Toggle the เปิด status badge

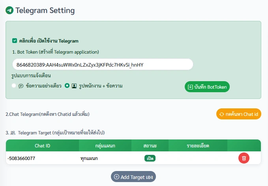(x=150, y=158)
